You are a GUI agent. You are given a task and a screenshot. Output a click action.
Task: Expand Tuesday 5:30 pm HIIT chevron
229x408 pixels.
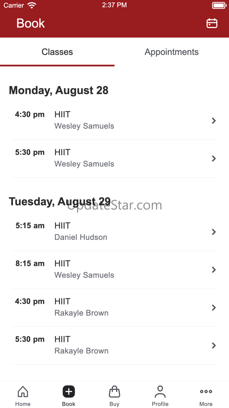coord(214,345)
